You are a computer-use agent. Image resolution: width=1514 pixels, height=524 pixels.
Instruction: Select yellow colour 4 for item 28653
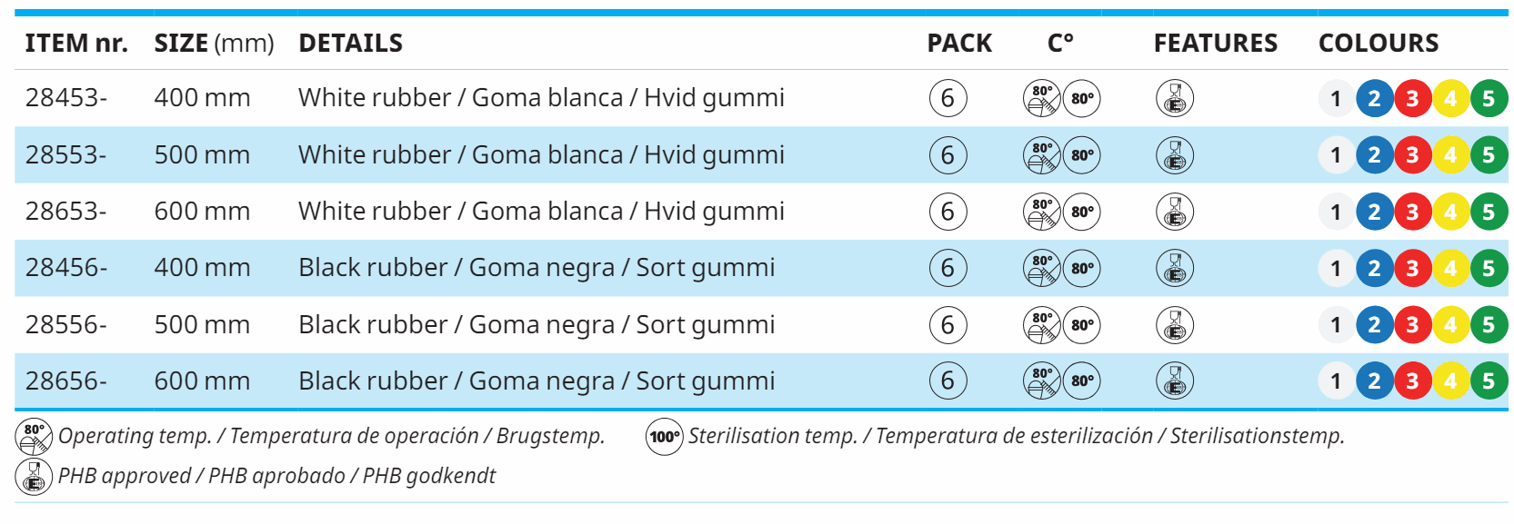(1450, 212)
